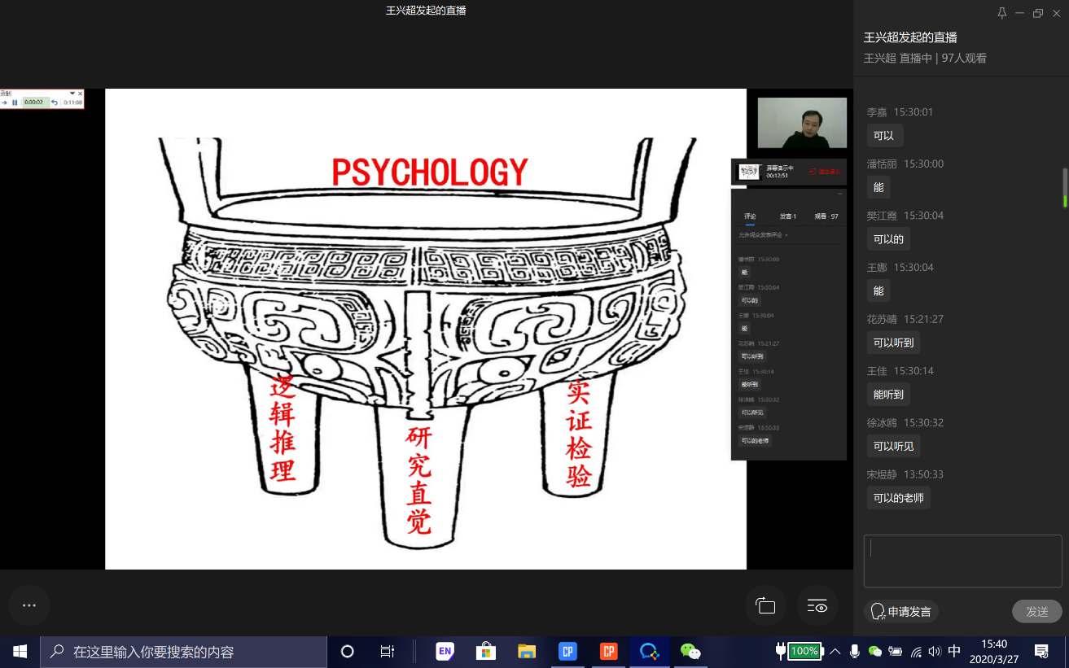
Task: Open Windows Task View icon
Action: pyautogui.click(x=388, y=652)
